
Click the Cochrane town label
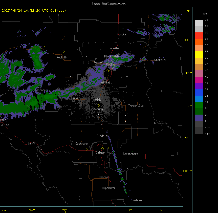[x=81, y=144]
